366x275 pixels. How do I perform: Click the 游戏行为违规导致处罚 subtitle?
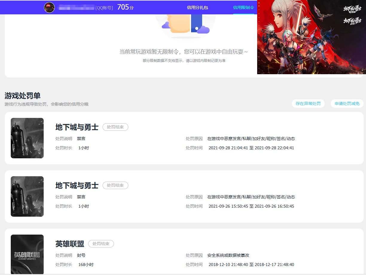[x=46, y=104]
